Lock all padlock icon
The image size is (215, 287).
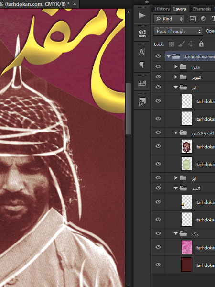201,44
